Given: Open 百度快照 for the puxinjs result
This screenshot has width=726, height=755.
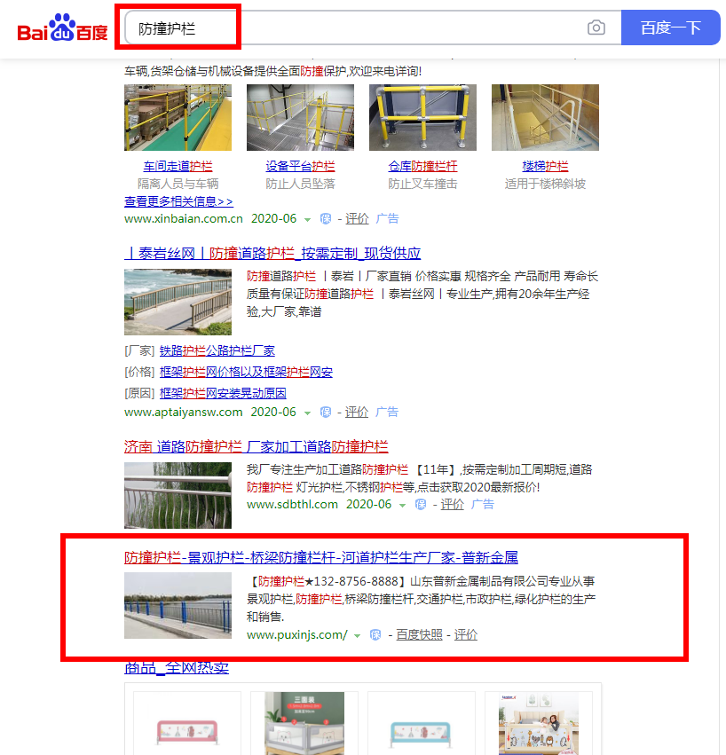Looking at the screenshot, I should 419,635.
